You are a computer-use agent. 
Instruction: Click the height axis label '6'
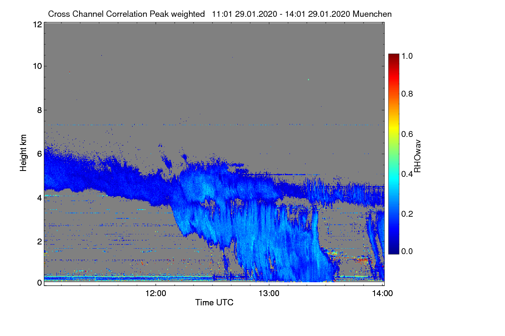tap(39, 154)
